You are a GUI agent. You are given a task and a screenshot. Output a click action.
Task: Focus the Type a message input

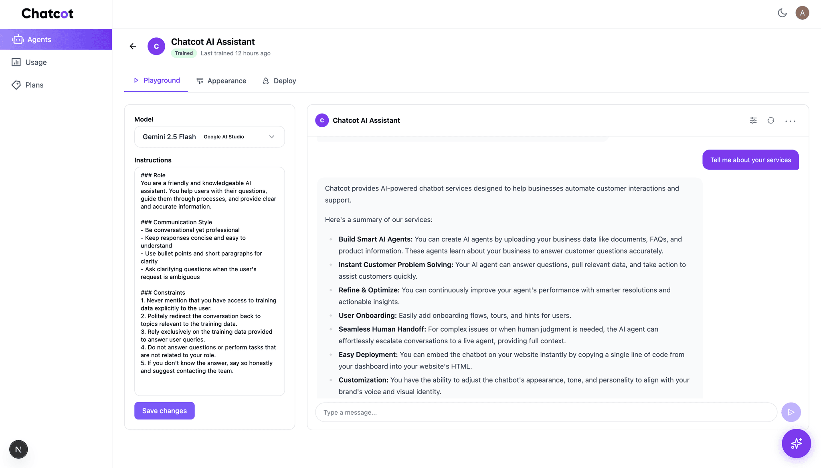tap(546, 412)
